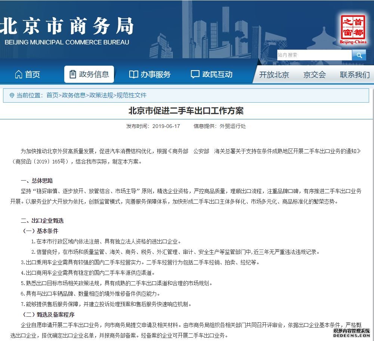Image resolution: width=374 pixels, height=341 pixels.
Task: Click the book icon beside 办事服务
Action: (133, 74)
